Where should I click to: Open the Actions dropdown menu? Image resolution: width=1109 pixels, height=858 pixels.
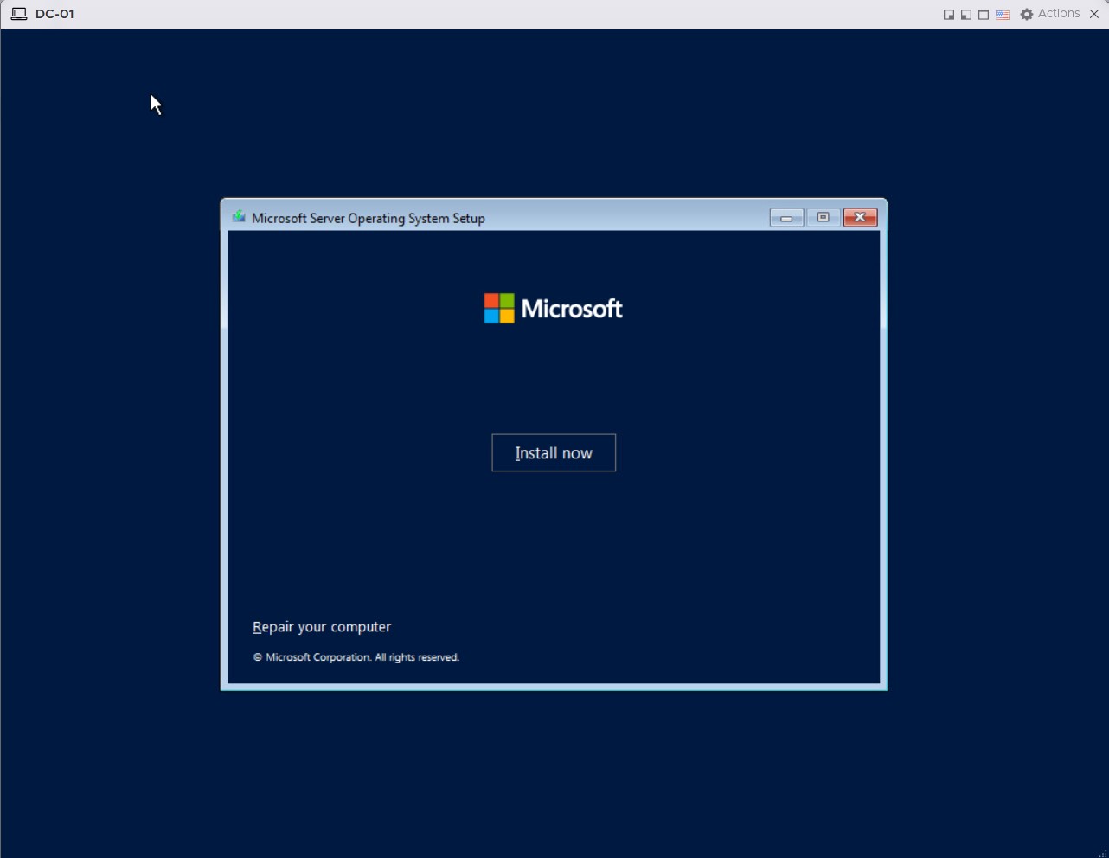[x=1058, y=14]
